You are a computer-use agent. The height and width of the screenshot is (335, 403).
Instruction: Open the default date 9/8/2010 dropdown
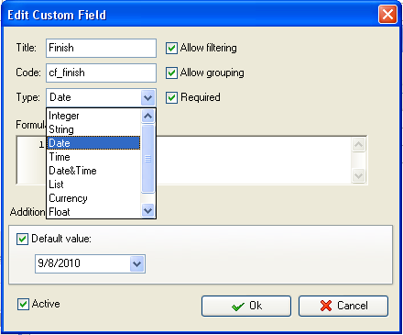coord(136,263)
